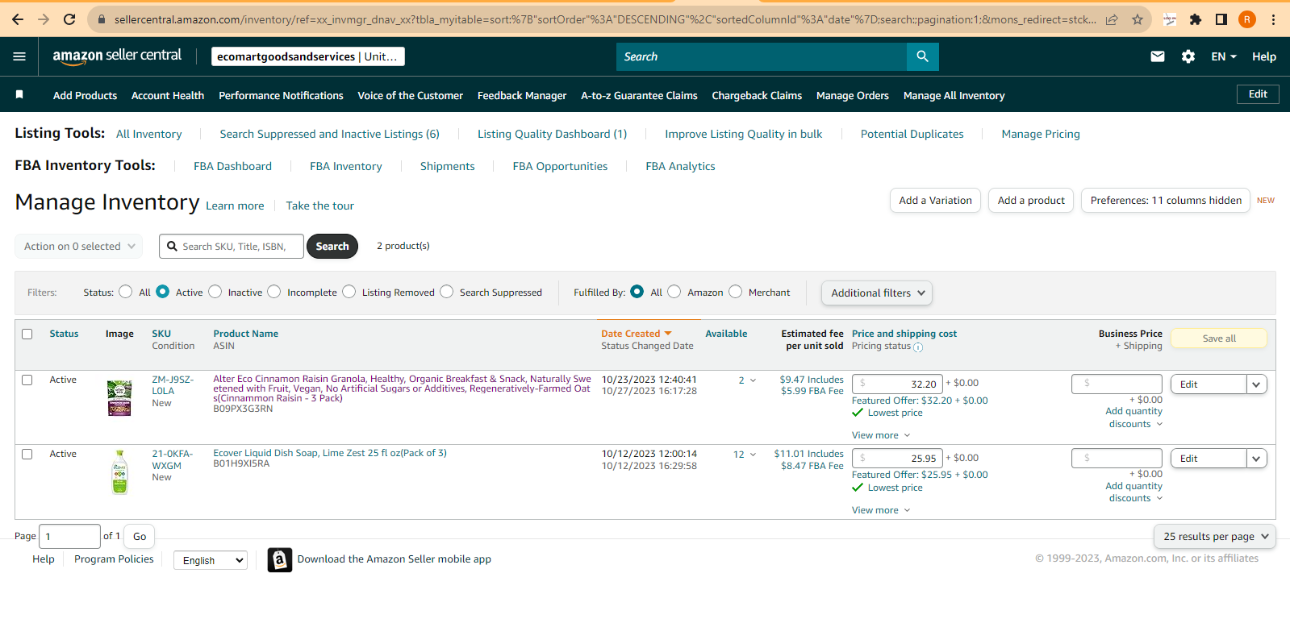Click the bookmark icon in navigation bar
1290x623 pixels.
pyautogui.click(x=19, y=95)
